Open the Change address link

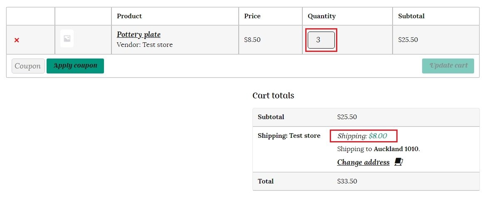point(363,162)
